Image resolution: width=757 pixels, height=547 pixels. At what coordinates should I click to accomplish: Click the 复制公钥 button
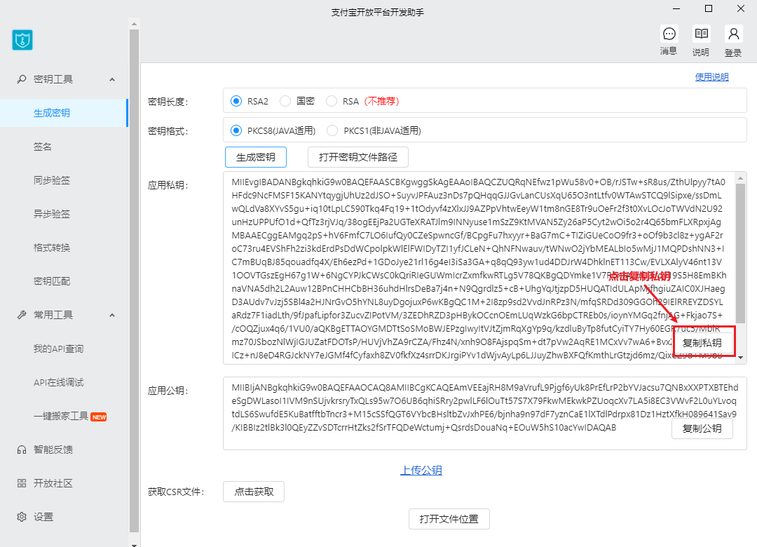tap(702, 428)
